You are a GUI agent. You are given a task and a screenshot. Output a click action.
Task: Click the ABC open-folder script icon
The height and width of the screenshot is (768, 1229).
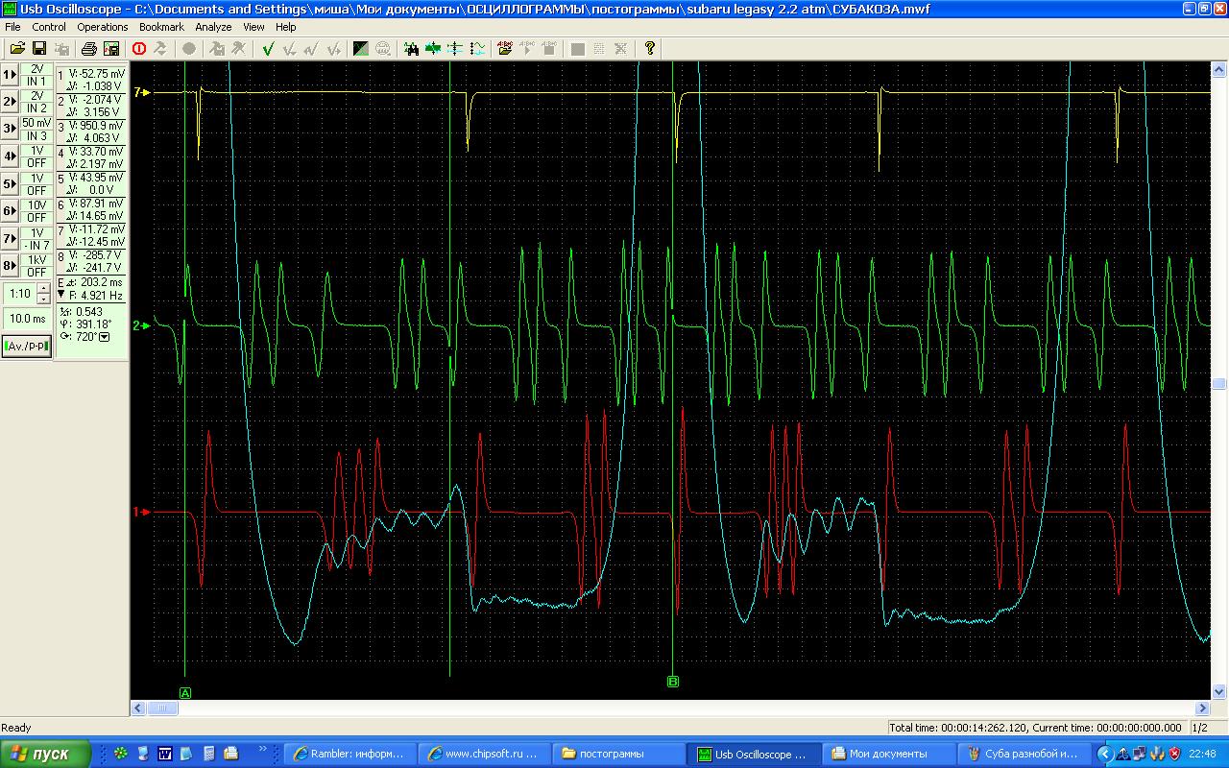505,48
